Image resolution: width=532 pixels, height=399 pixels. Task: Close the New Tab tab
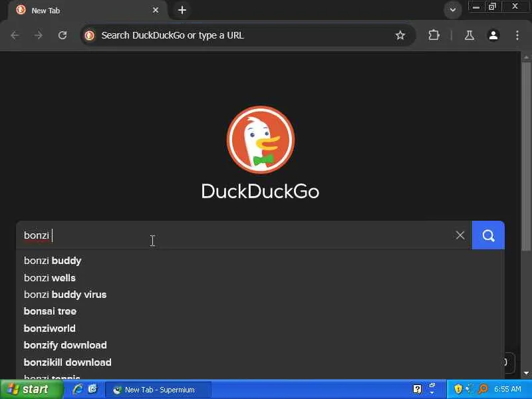[x=156, y=10]
